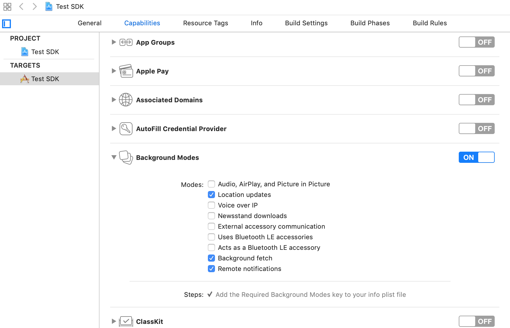The width and height of the screenshot is (510, 328).
Task: Open the related items grid icon
Action: (x=7, y=6)
